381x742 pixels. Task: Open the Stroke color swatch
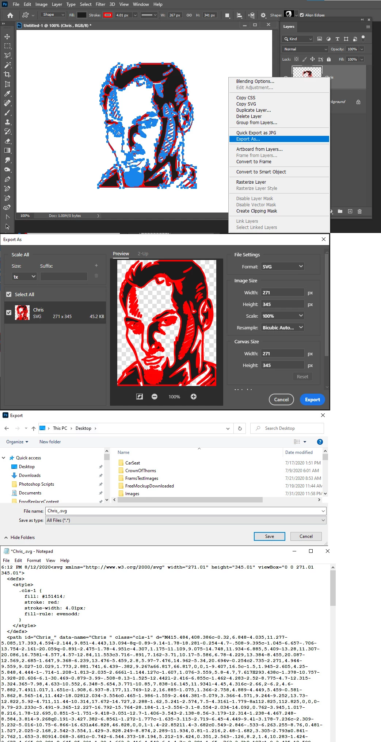click(x=108, y=15)
